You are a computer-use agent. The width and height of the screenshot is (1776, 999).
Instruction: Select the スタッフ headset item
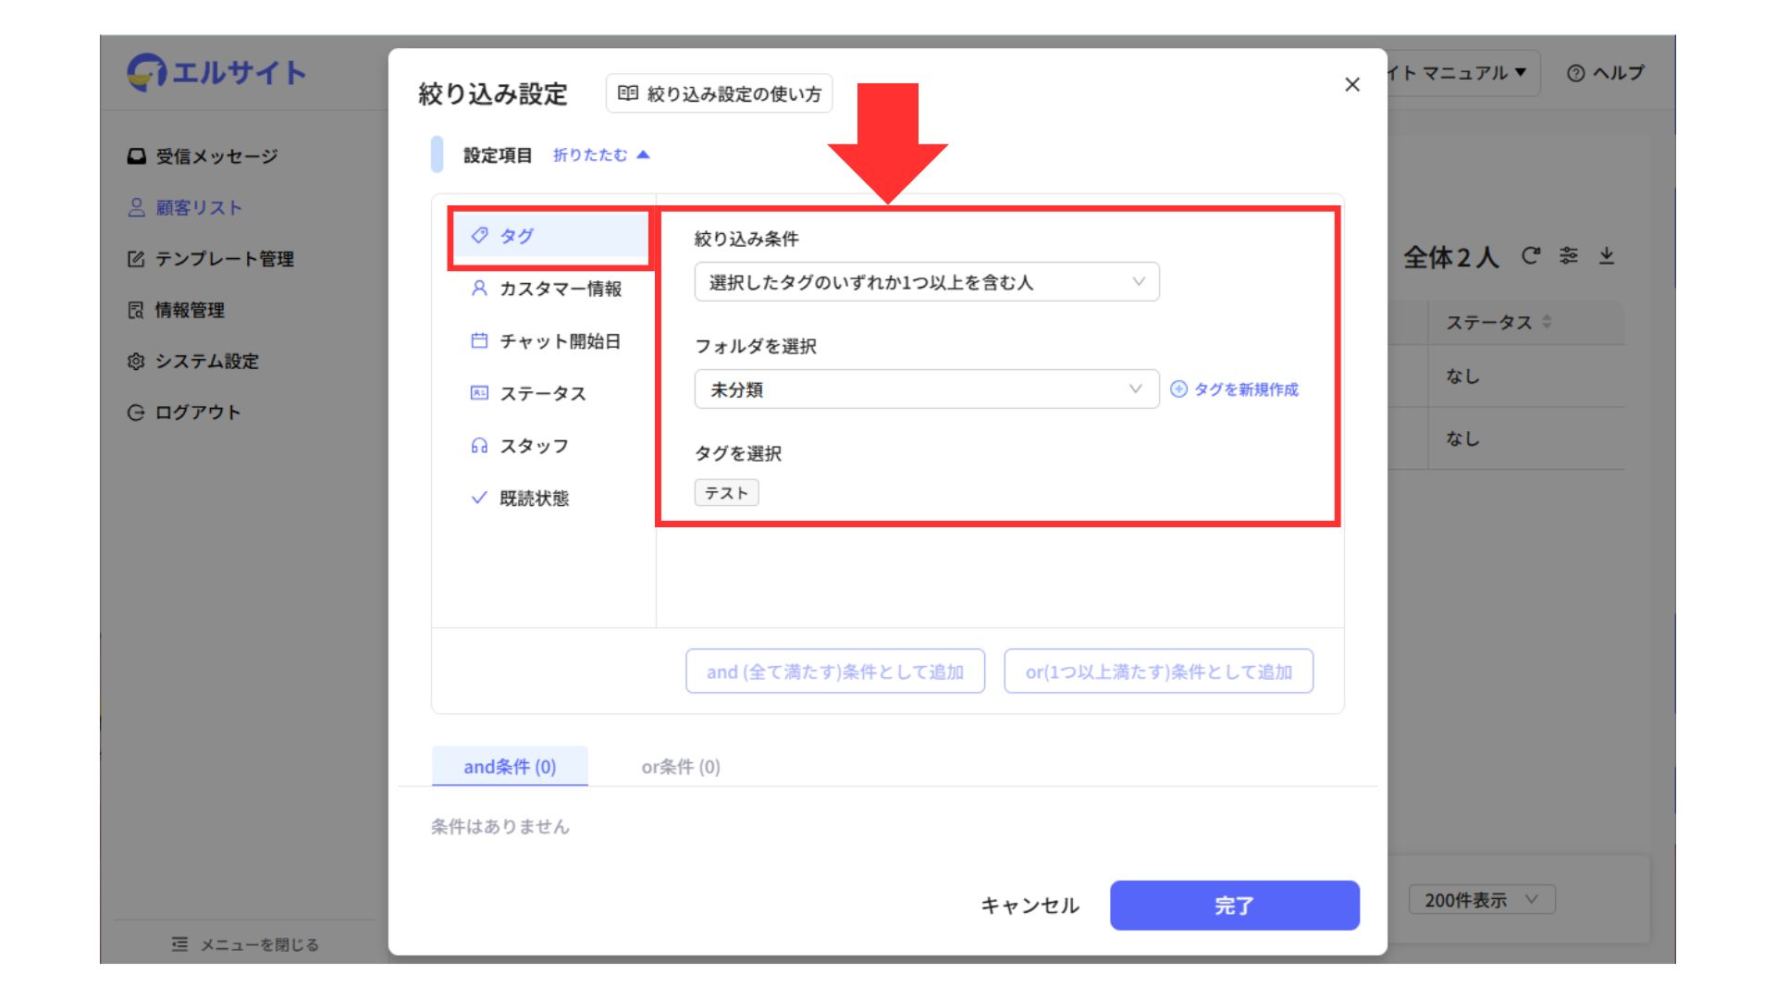click(x=533, y=446)
